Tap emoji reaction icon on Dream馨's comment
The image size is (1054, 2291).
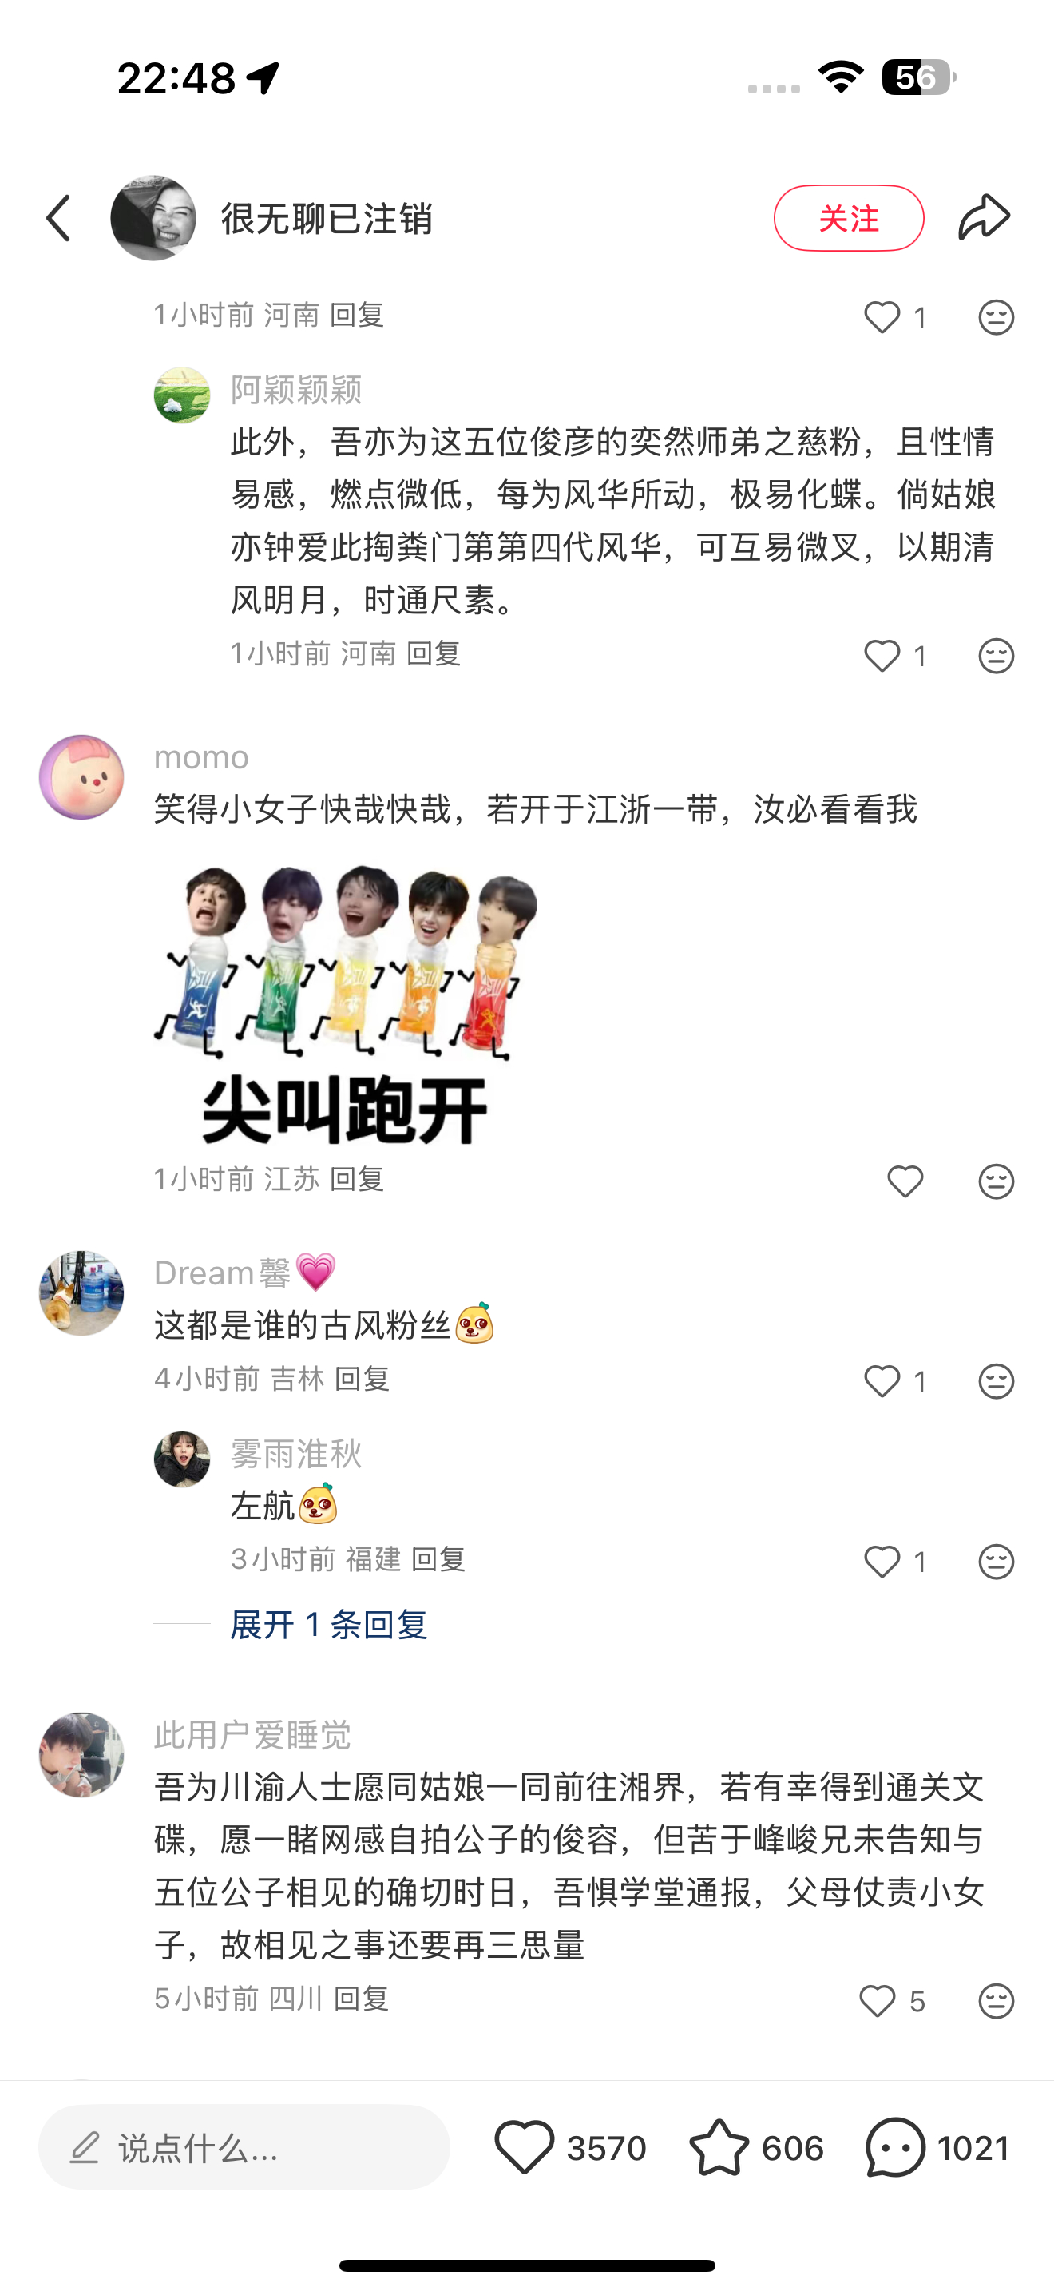click(x=997, y=1381)
